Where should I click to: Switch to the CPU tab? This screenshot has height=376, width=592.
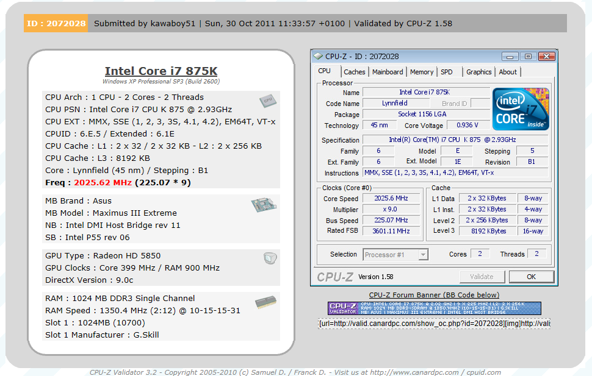point(324,71)
